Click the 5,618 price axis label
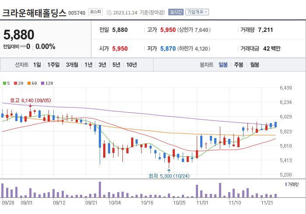 (286, 146)
